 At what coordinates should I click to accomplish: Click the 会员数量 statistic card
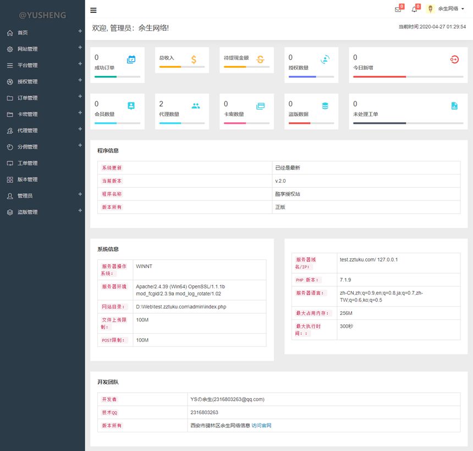coord(117,111)
